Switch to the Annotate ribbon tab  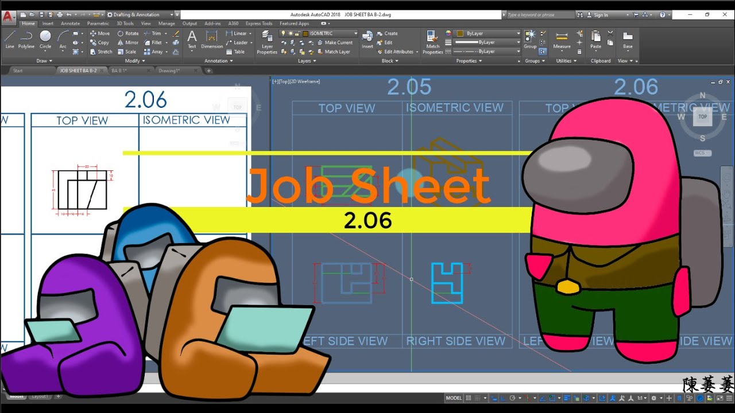point(71,24)
